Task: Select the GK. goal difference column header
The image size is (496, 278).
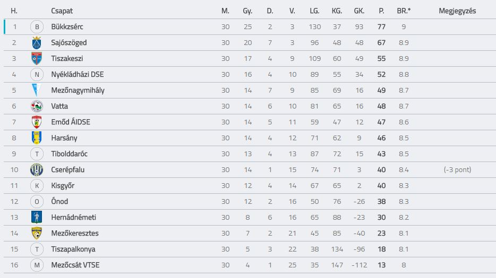Action: click(359, 11)
